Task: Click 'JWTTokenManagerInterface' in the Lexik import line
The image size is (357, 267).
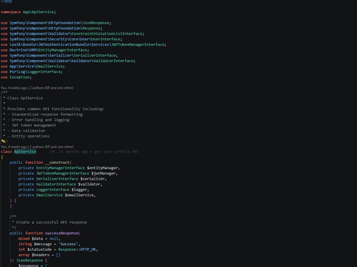Action: click(138, 44)
